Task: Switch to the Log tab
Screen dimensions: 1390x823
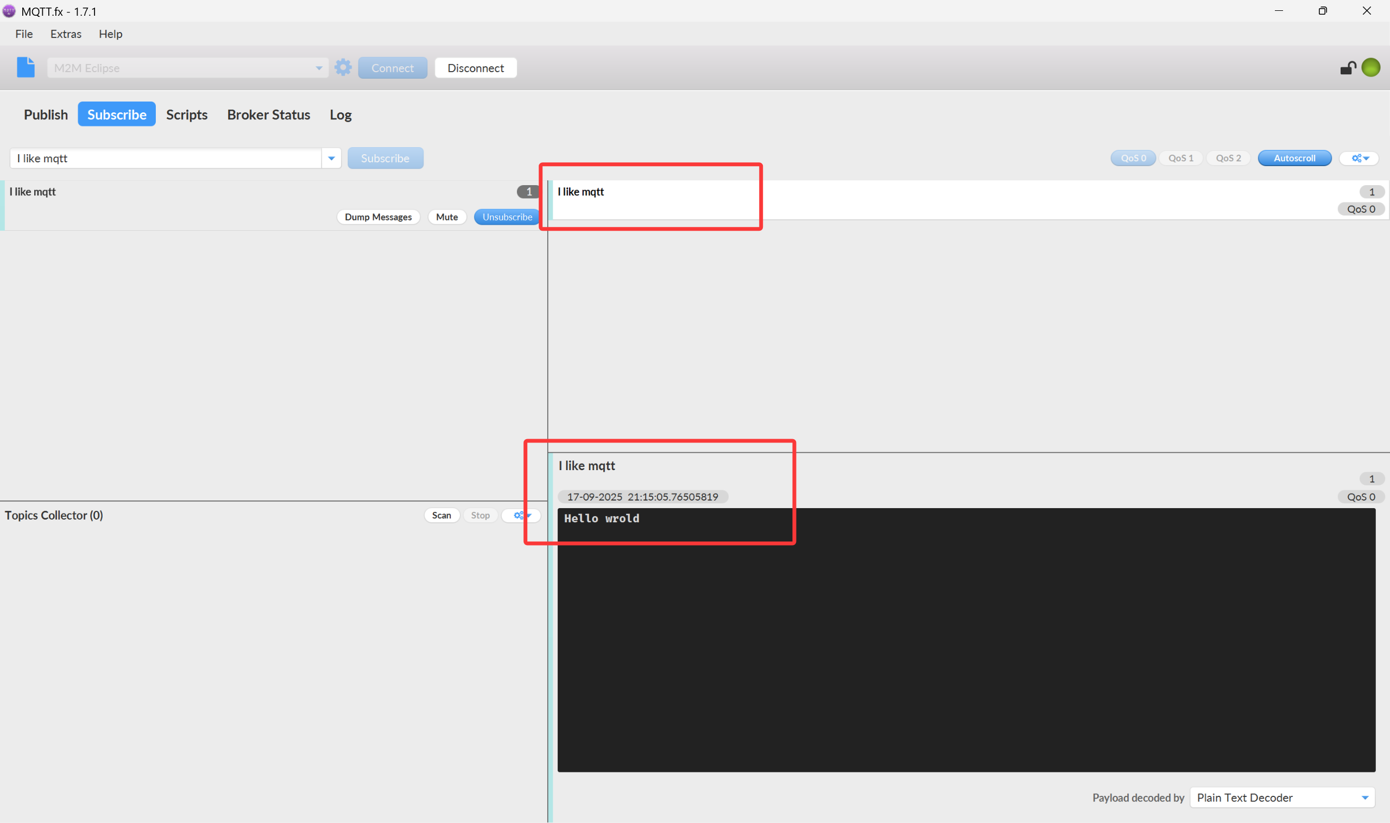Action: click(x=340, y=114)
